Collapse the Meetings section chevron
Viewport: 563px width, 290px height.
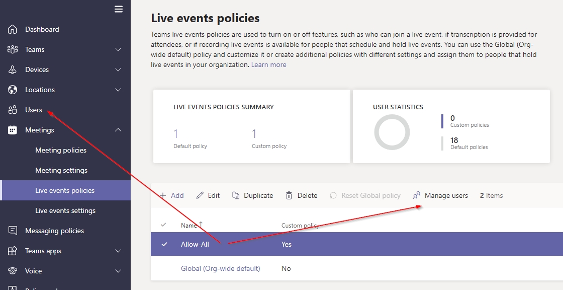coord(118,130)
